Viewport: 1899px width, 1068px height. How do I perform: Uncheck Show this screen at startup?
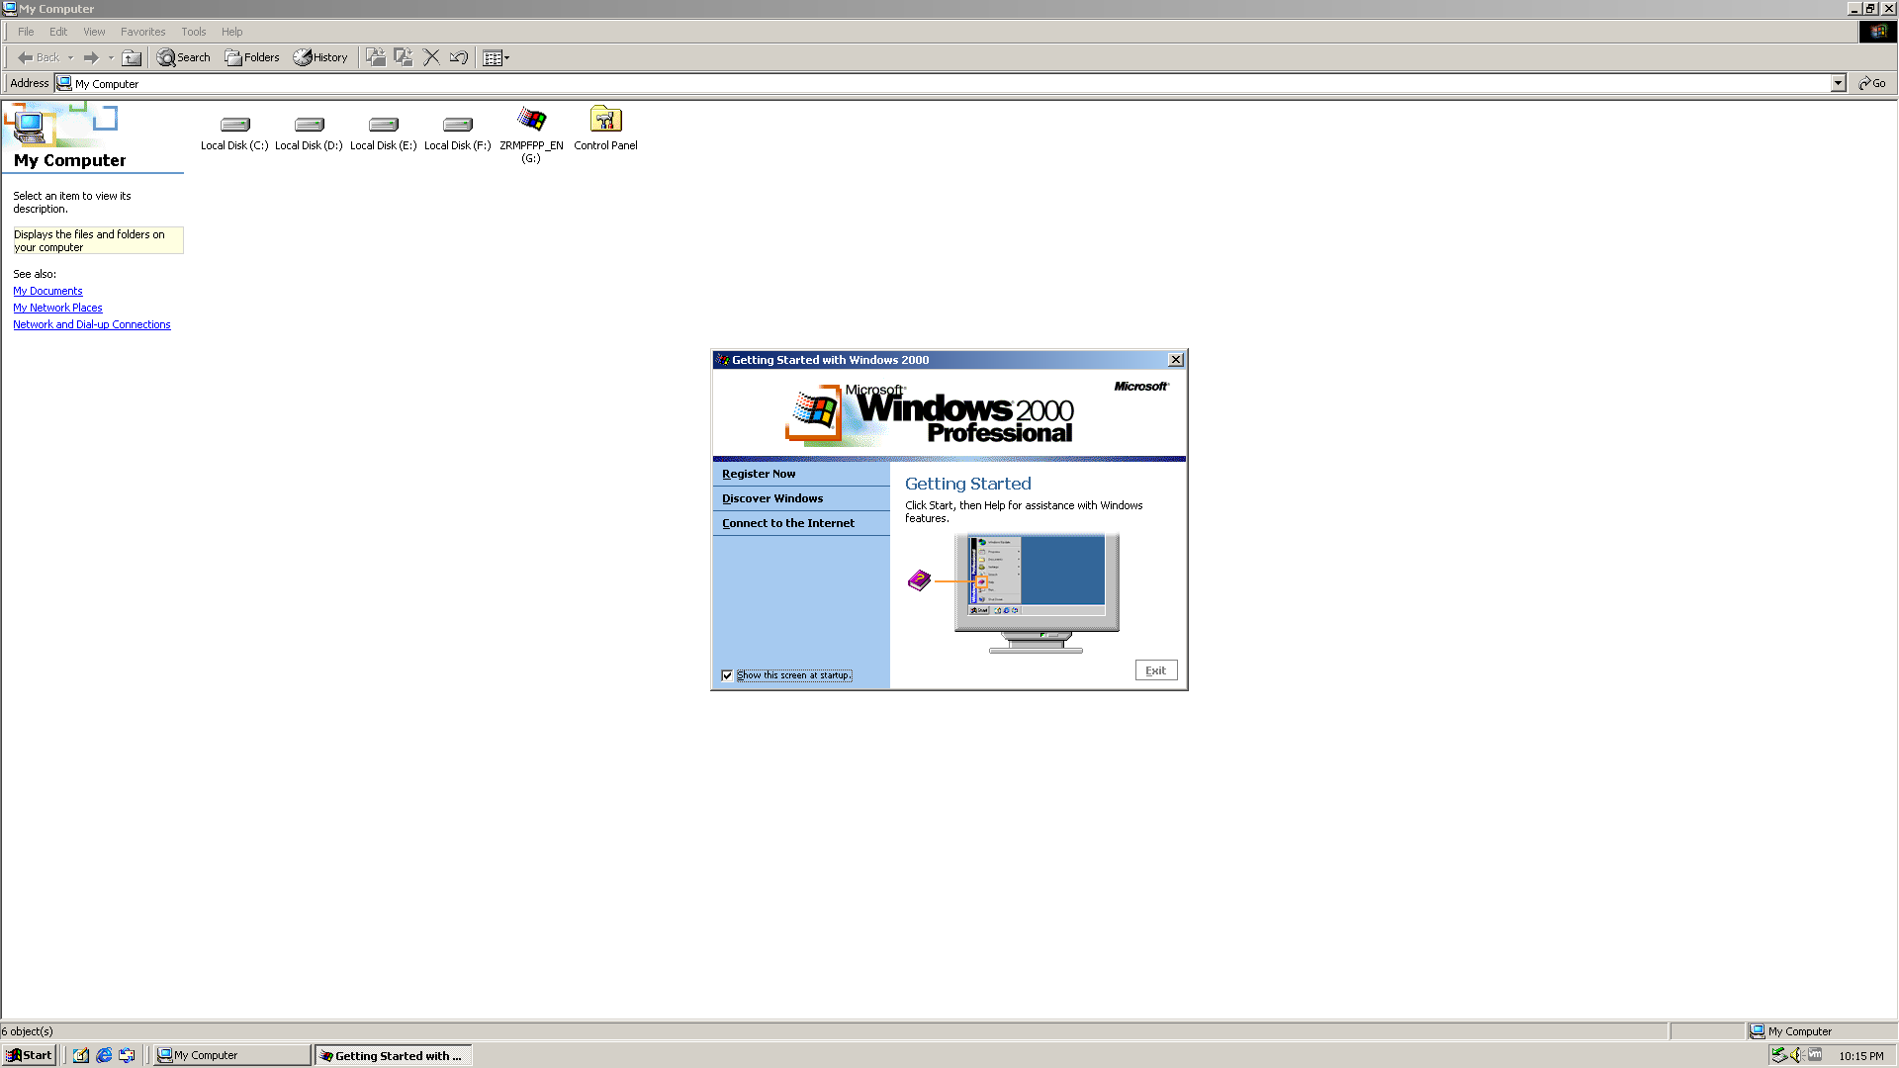click(x=727, y=675)
